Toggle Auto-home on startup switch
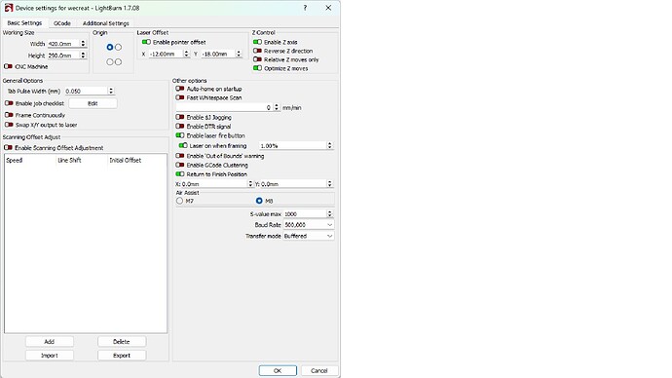The width and height of the screenshot is (672, 378). (180, 89)
